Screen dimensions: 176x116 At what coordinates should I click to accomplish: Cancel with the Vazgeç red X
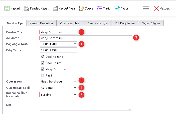(x=157, y=8)
